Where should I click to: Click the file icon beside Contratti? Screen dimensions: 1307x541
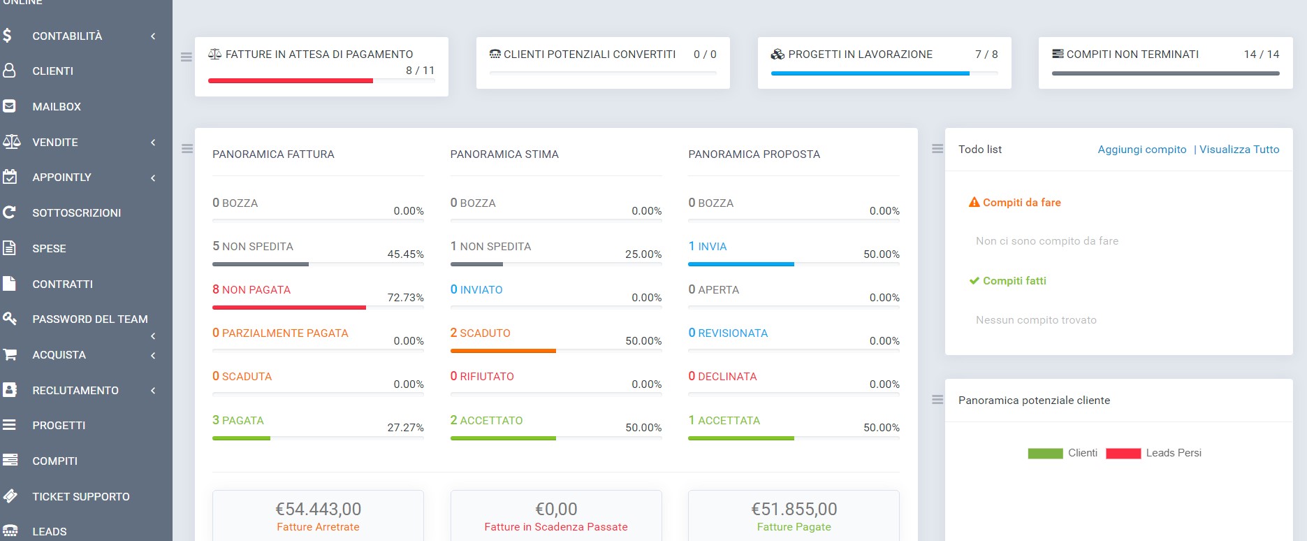tap(9, 284)
